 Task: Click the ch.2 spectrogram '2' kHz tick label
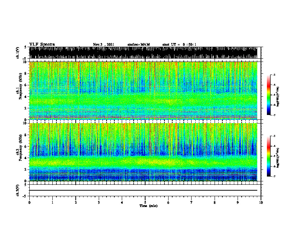(26, 170)
